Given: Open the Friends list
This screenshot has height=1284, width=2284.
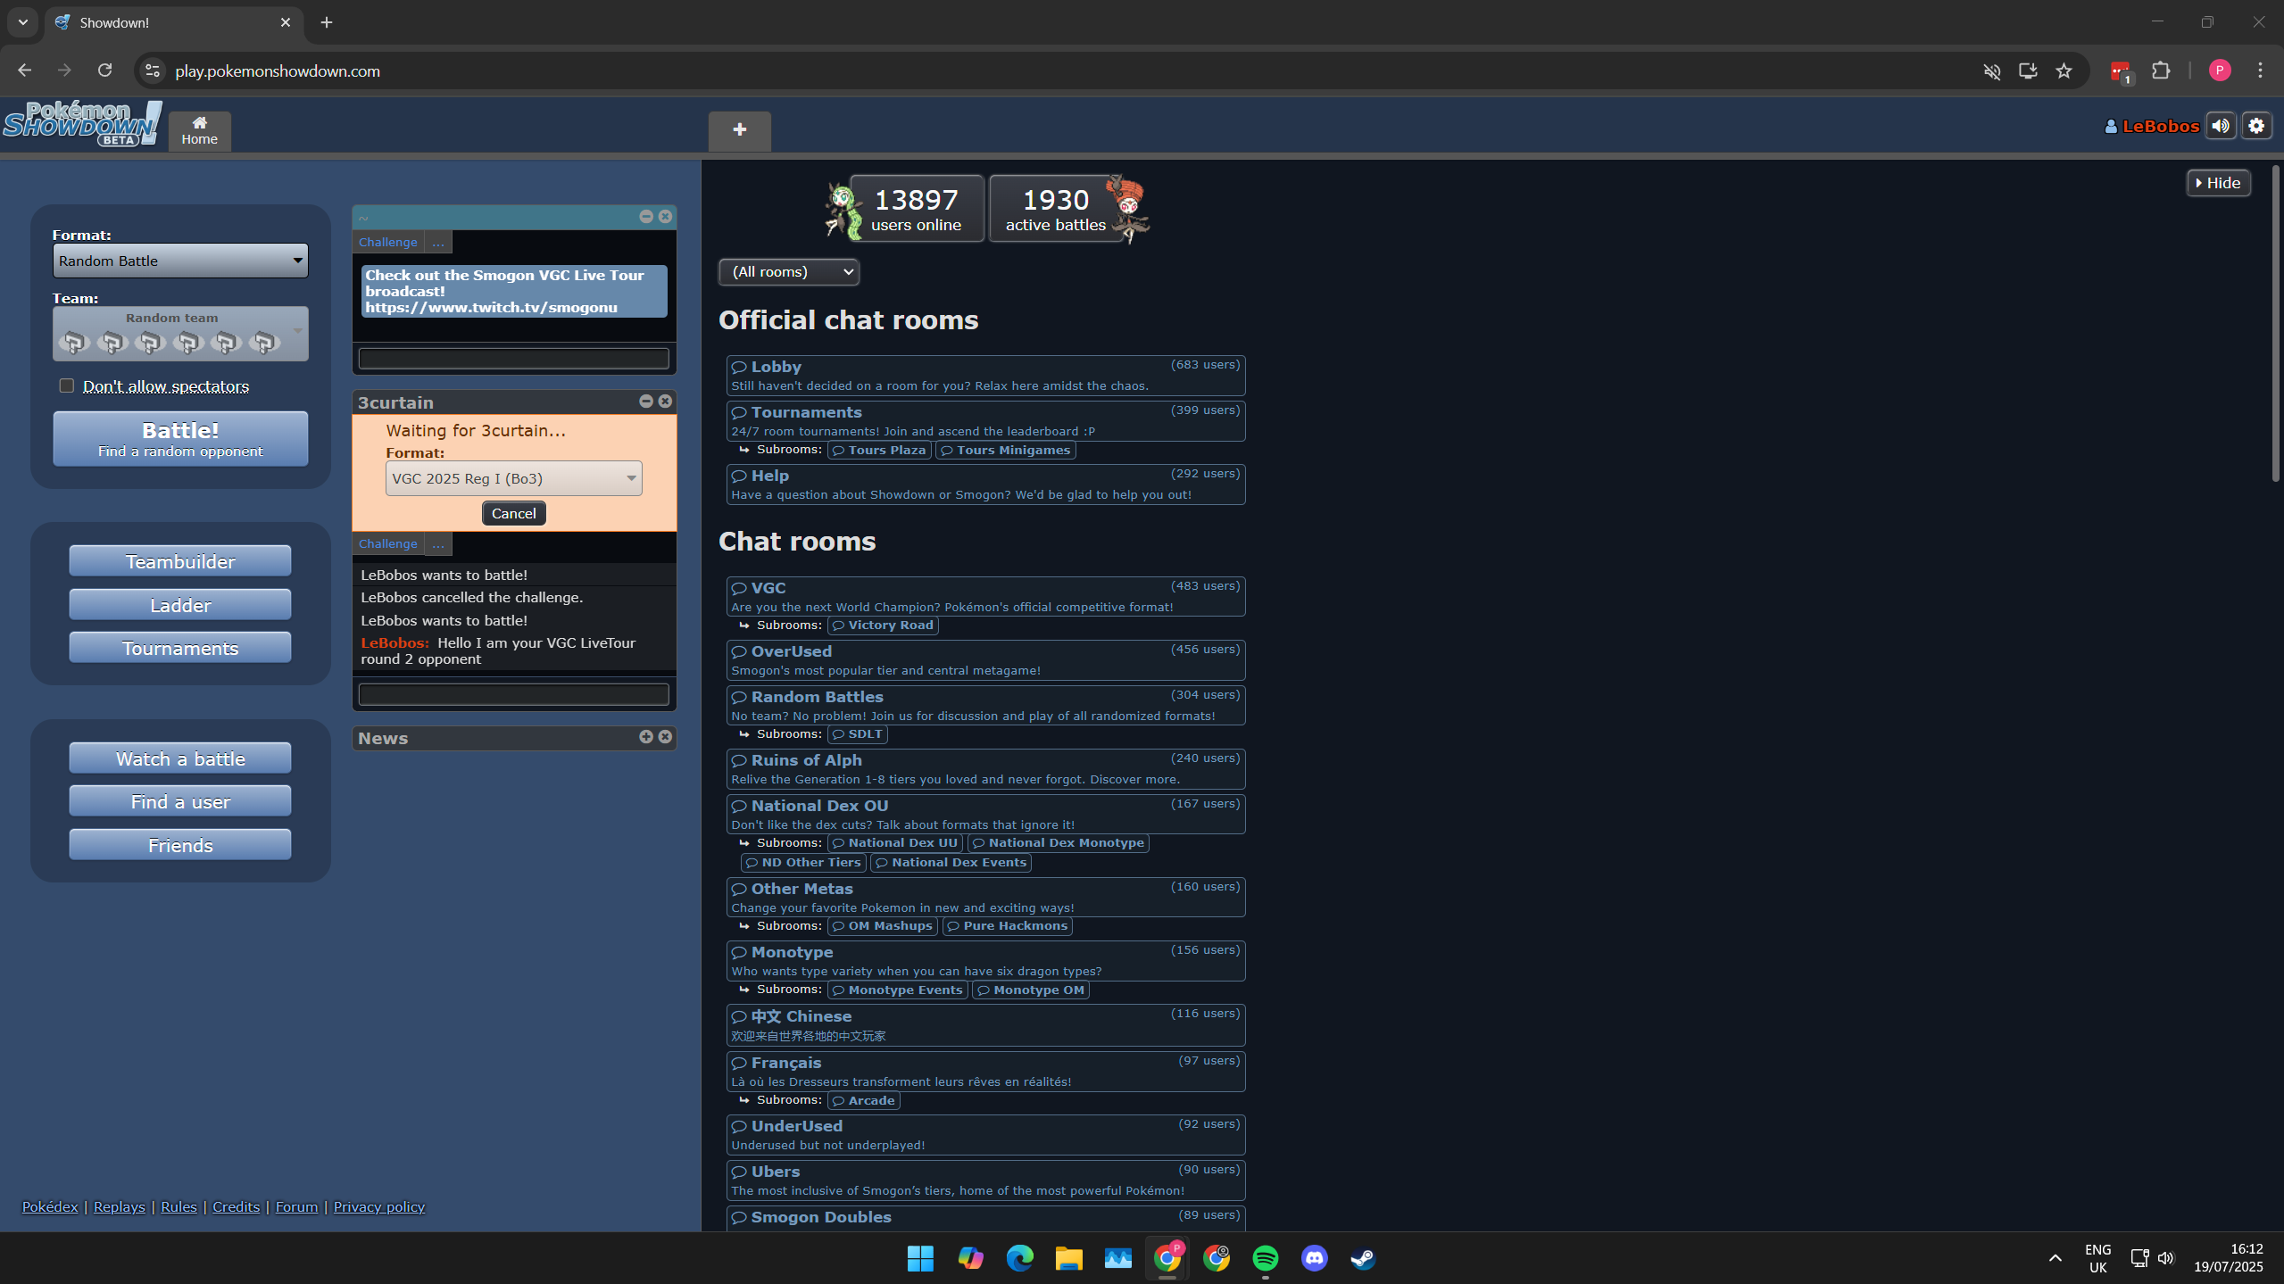Looking at the screenshot, I should (180, 845).
